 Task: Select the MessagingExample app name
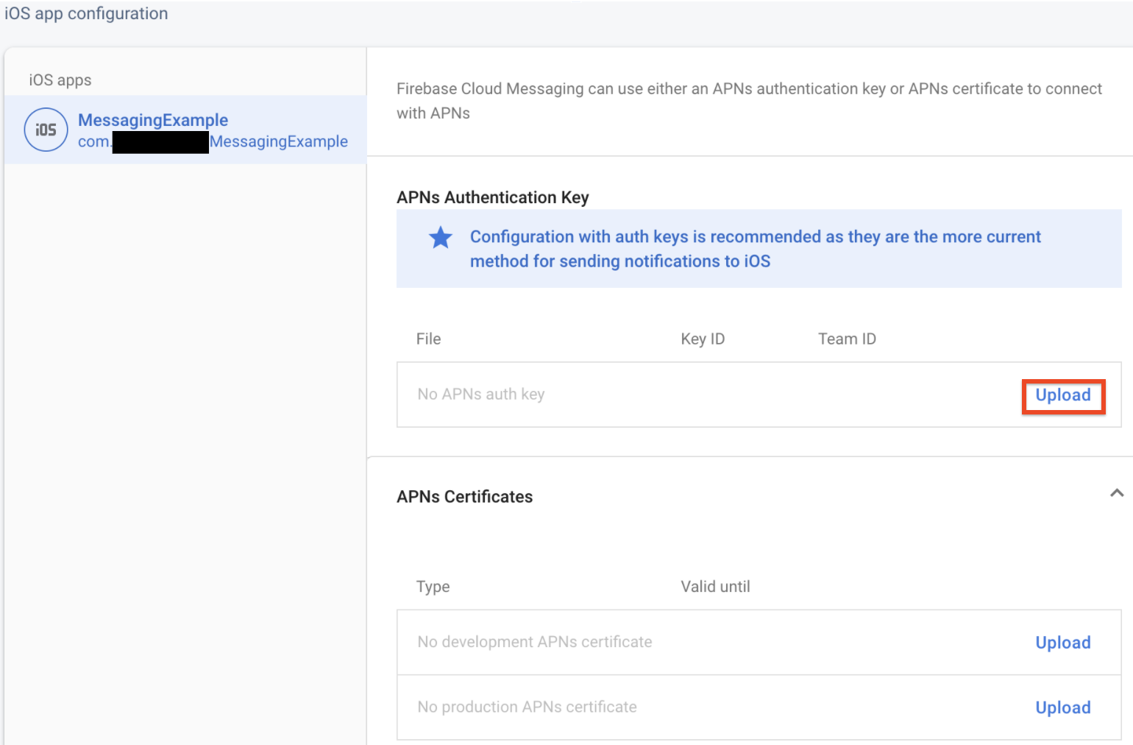click(x=153, y=120)
